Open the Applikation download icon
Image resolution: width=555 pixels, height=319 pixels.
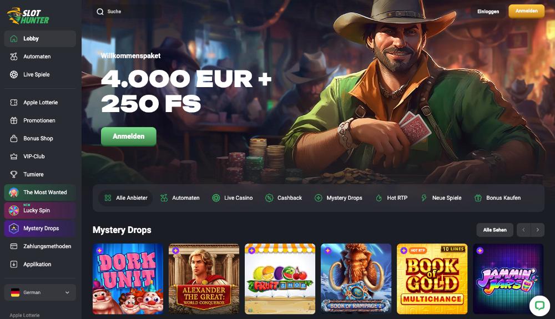click(14, 264)
